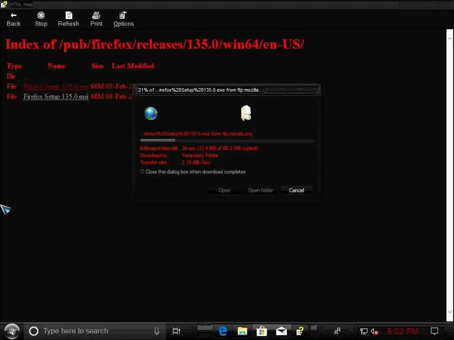This screenshot has height=340, width=454.
Task: Go back using the Back toolbar button
Action: (13, 19)
